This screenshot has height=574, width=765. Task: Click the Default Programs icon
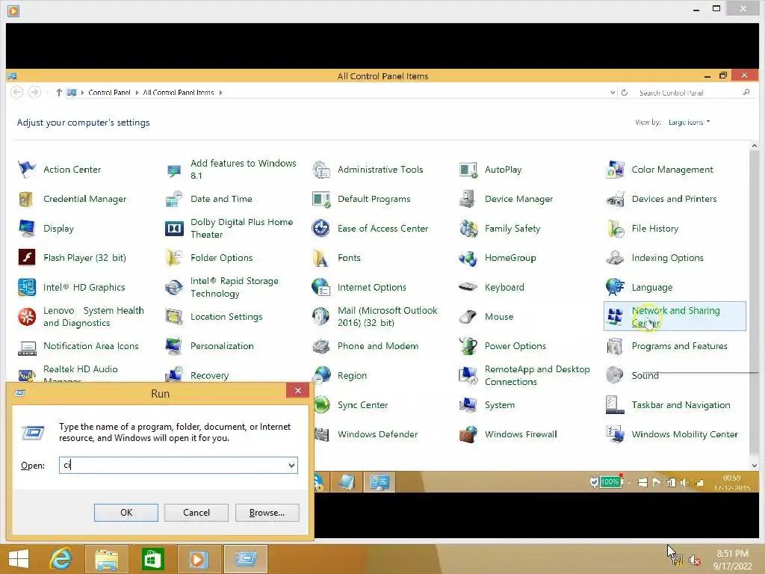coord(321,199)
